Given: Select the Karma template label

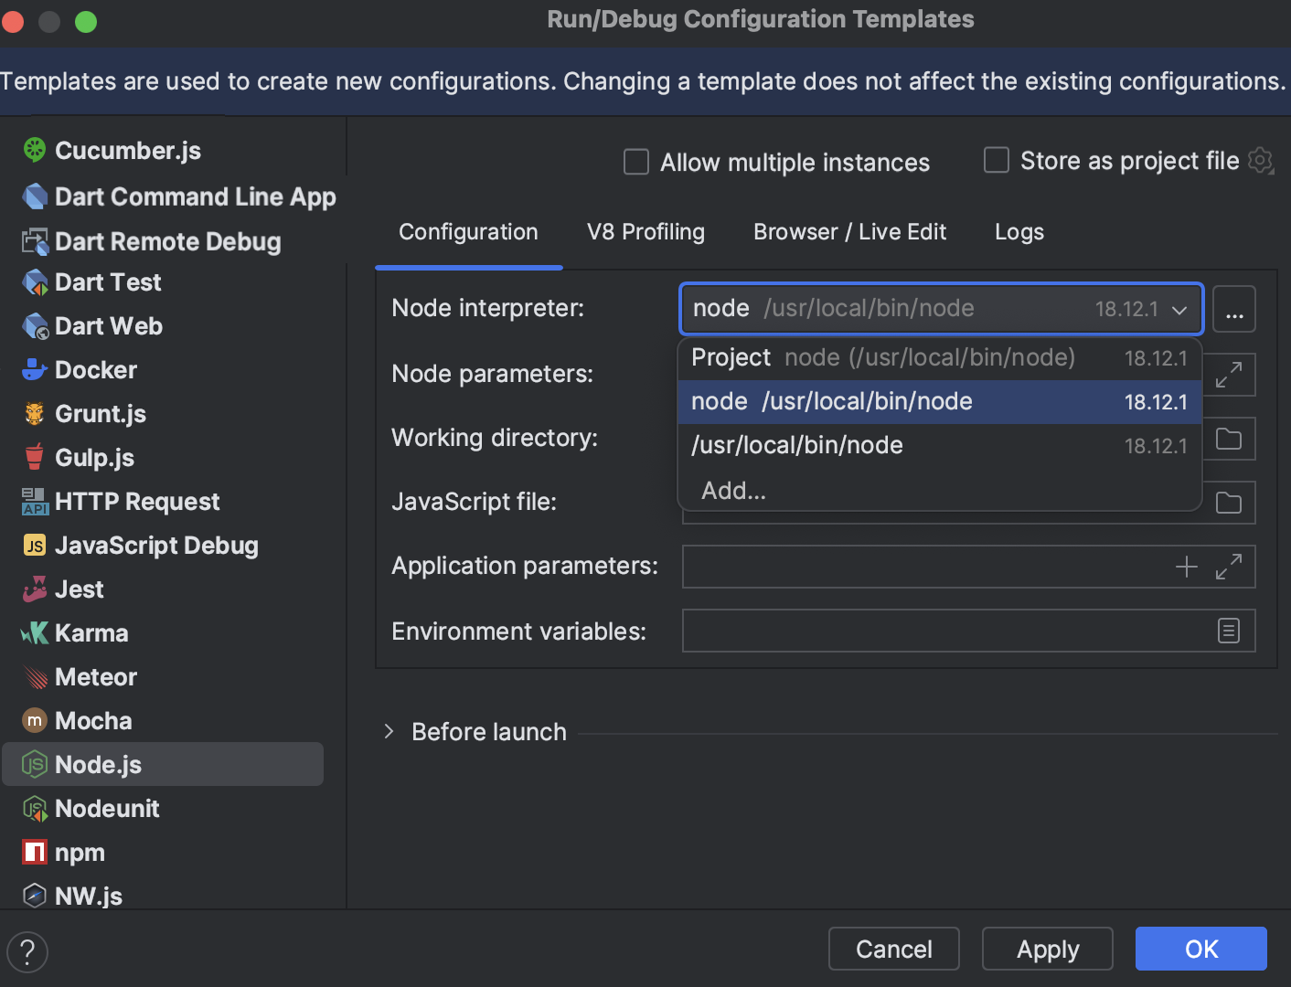Looking at the screenshot, I should click(x=91, y=633).
